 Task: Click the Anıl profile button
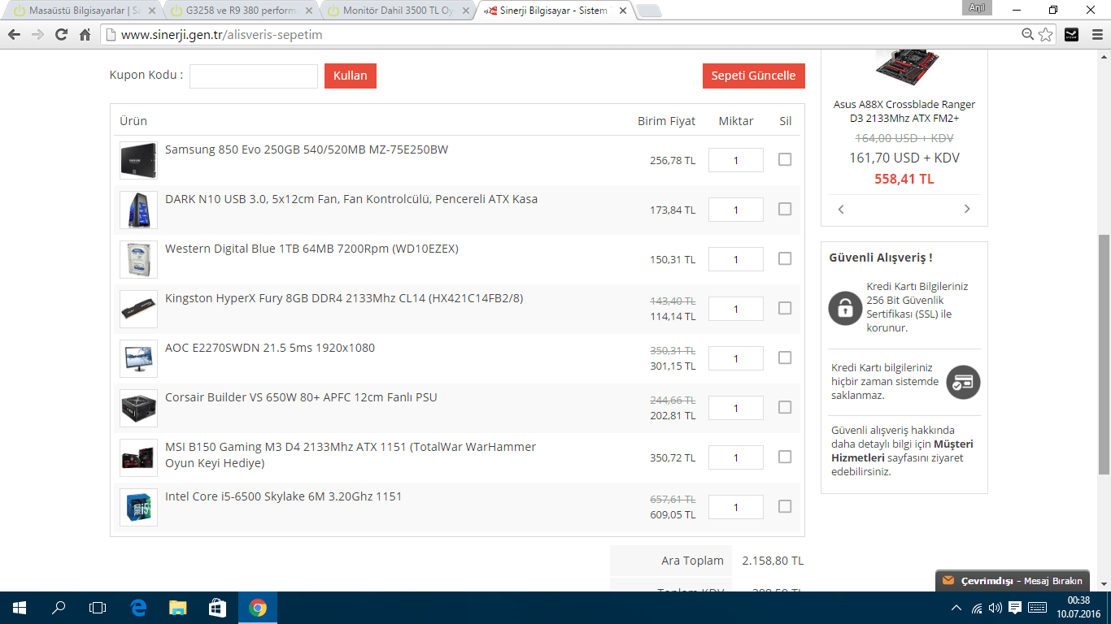tap(976, 7)
